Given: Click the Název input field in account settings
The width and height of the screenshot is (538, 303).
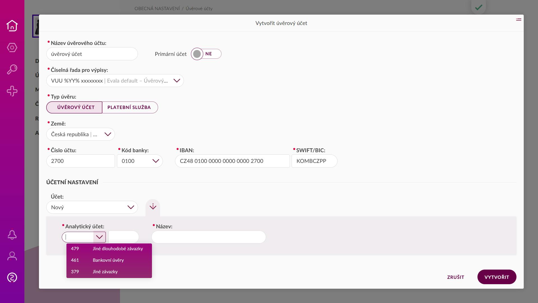Looking at the screenshot, I should click(x=209, y=237).
